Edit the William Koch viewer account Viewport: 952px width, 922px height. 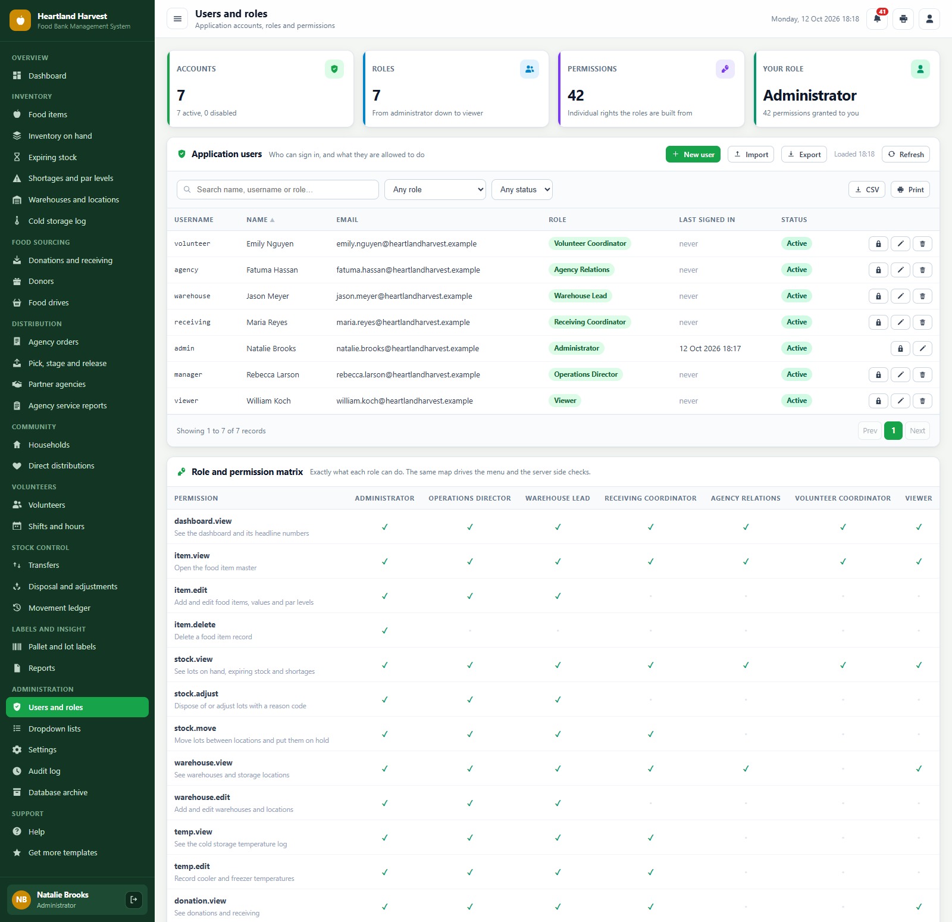tap(900, 401)
